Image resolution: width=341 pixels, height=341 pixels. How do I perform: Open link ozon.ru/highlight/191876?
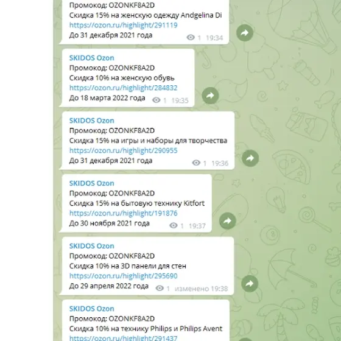[123, 213]
